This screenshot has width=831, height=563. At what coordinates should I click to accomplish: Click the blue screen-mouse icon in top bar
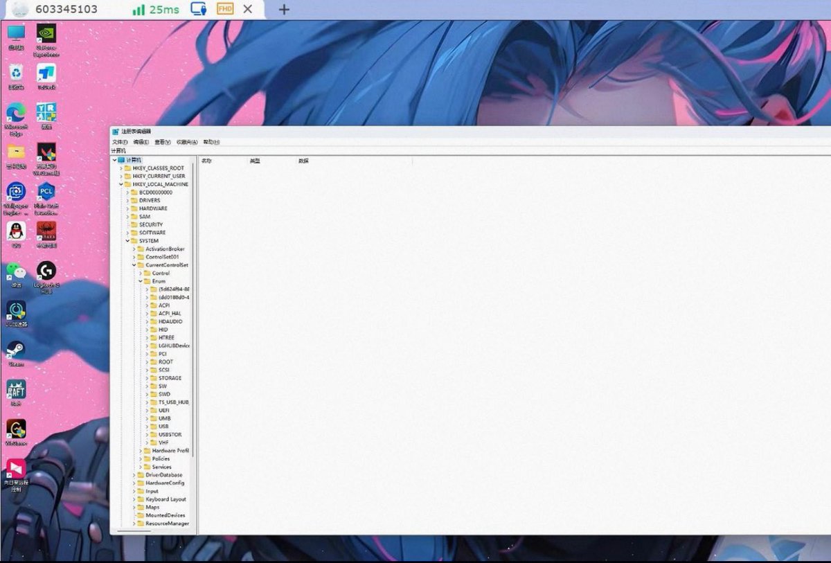(x=199, y=9)
